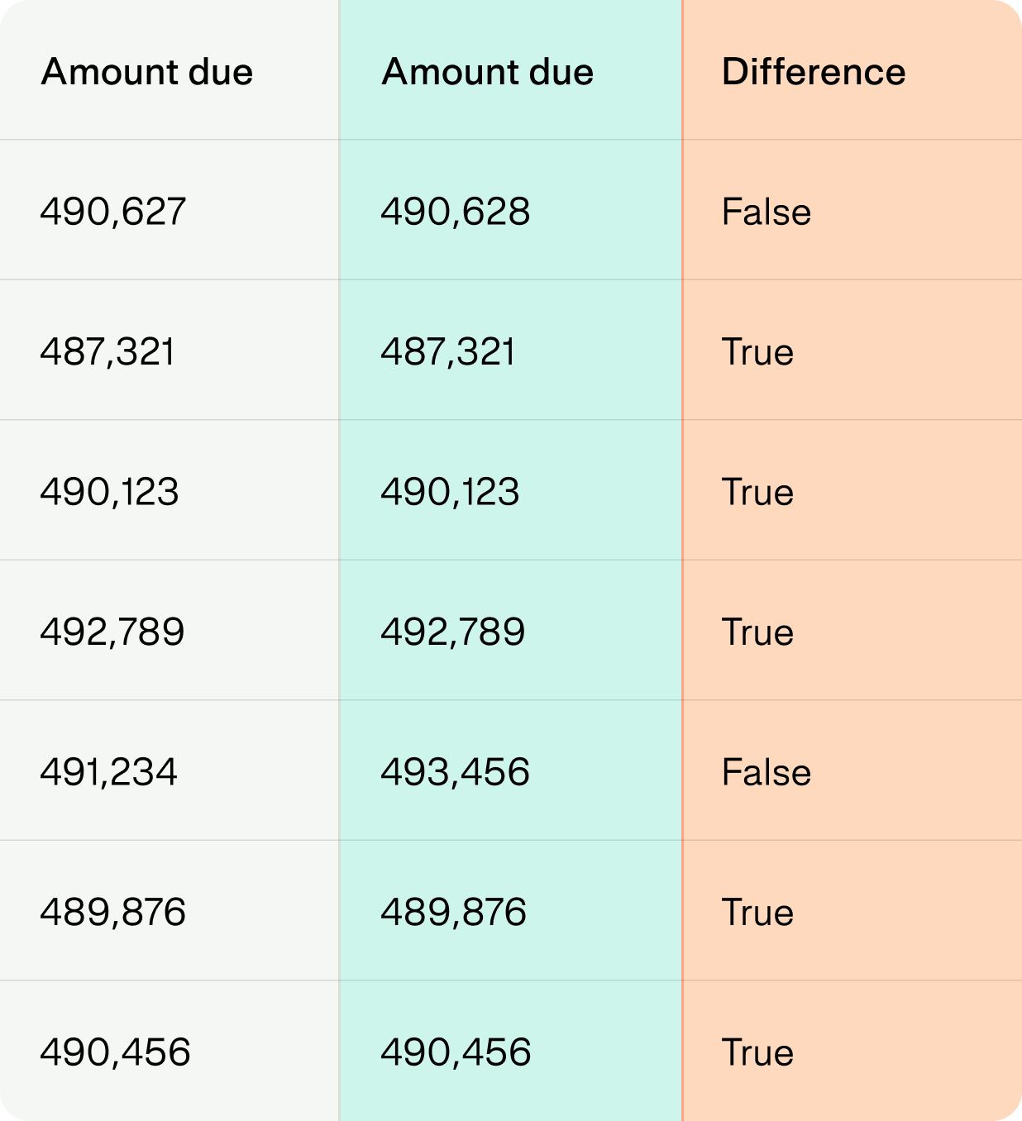
Task: Select the green second Amount due header
Action: coord(488,72)
